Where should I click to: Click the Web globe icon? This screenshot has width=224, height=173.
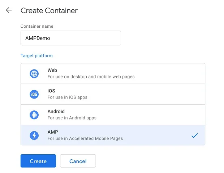(x=34, y=74)
